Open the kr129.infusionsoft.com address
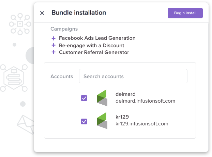 pos(142,124)
